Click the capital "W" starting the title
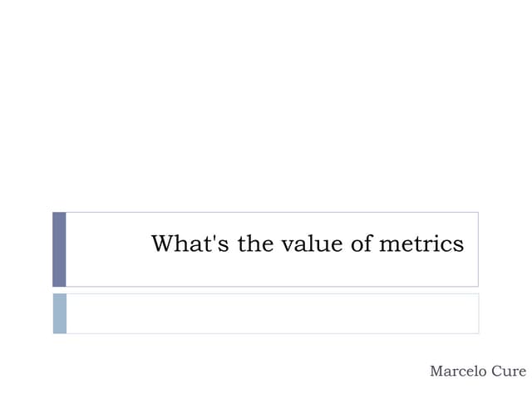This screenshot has height=399, width=532. (162, 244)
